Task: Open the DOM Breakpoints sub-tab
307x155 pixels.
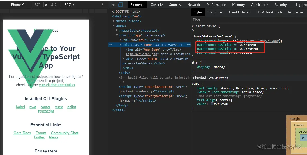Action: point(269,12)
